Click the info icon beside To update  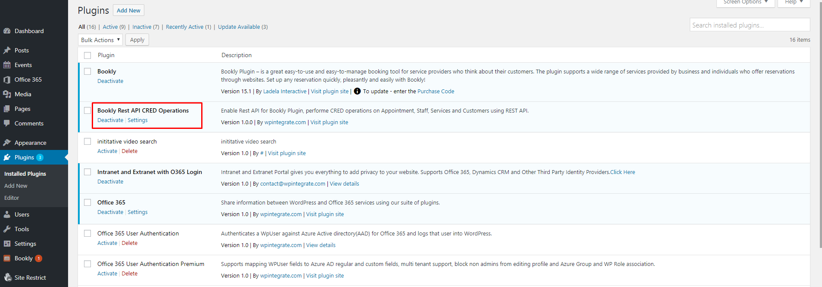click(357, 91)
